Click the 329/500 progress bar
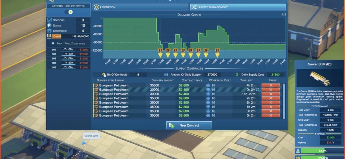This screenshot has width=345, height=159. (x=323, y=157)
